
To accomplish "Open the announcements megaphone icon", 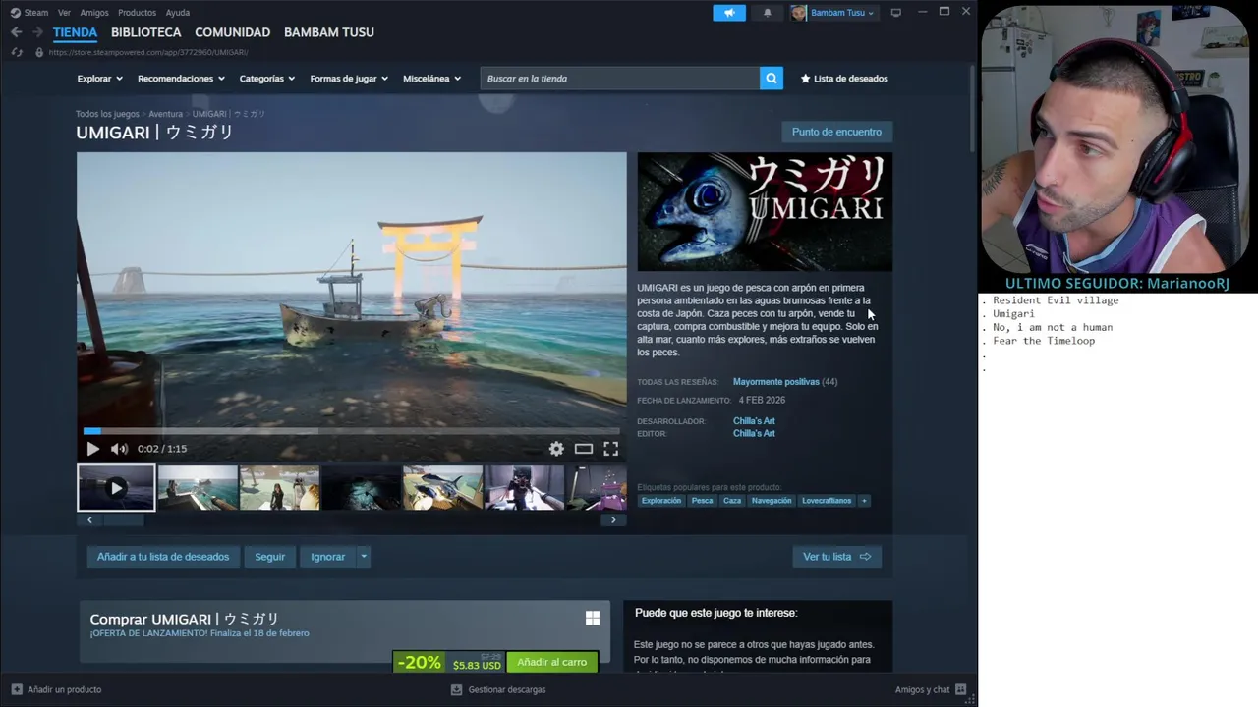I will click(x=729, y=13).
